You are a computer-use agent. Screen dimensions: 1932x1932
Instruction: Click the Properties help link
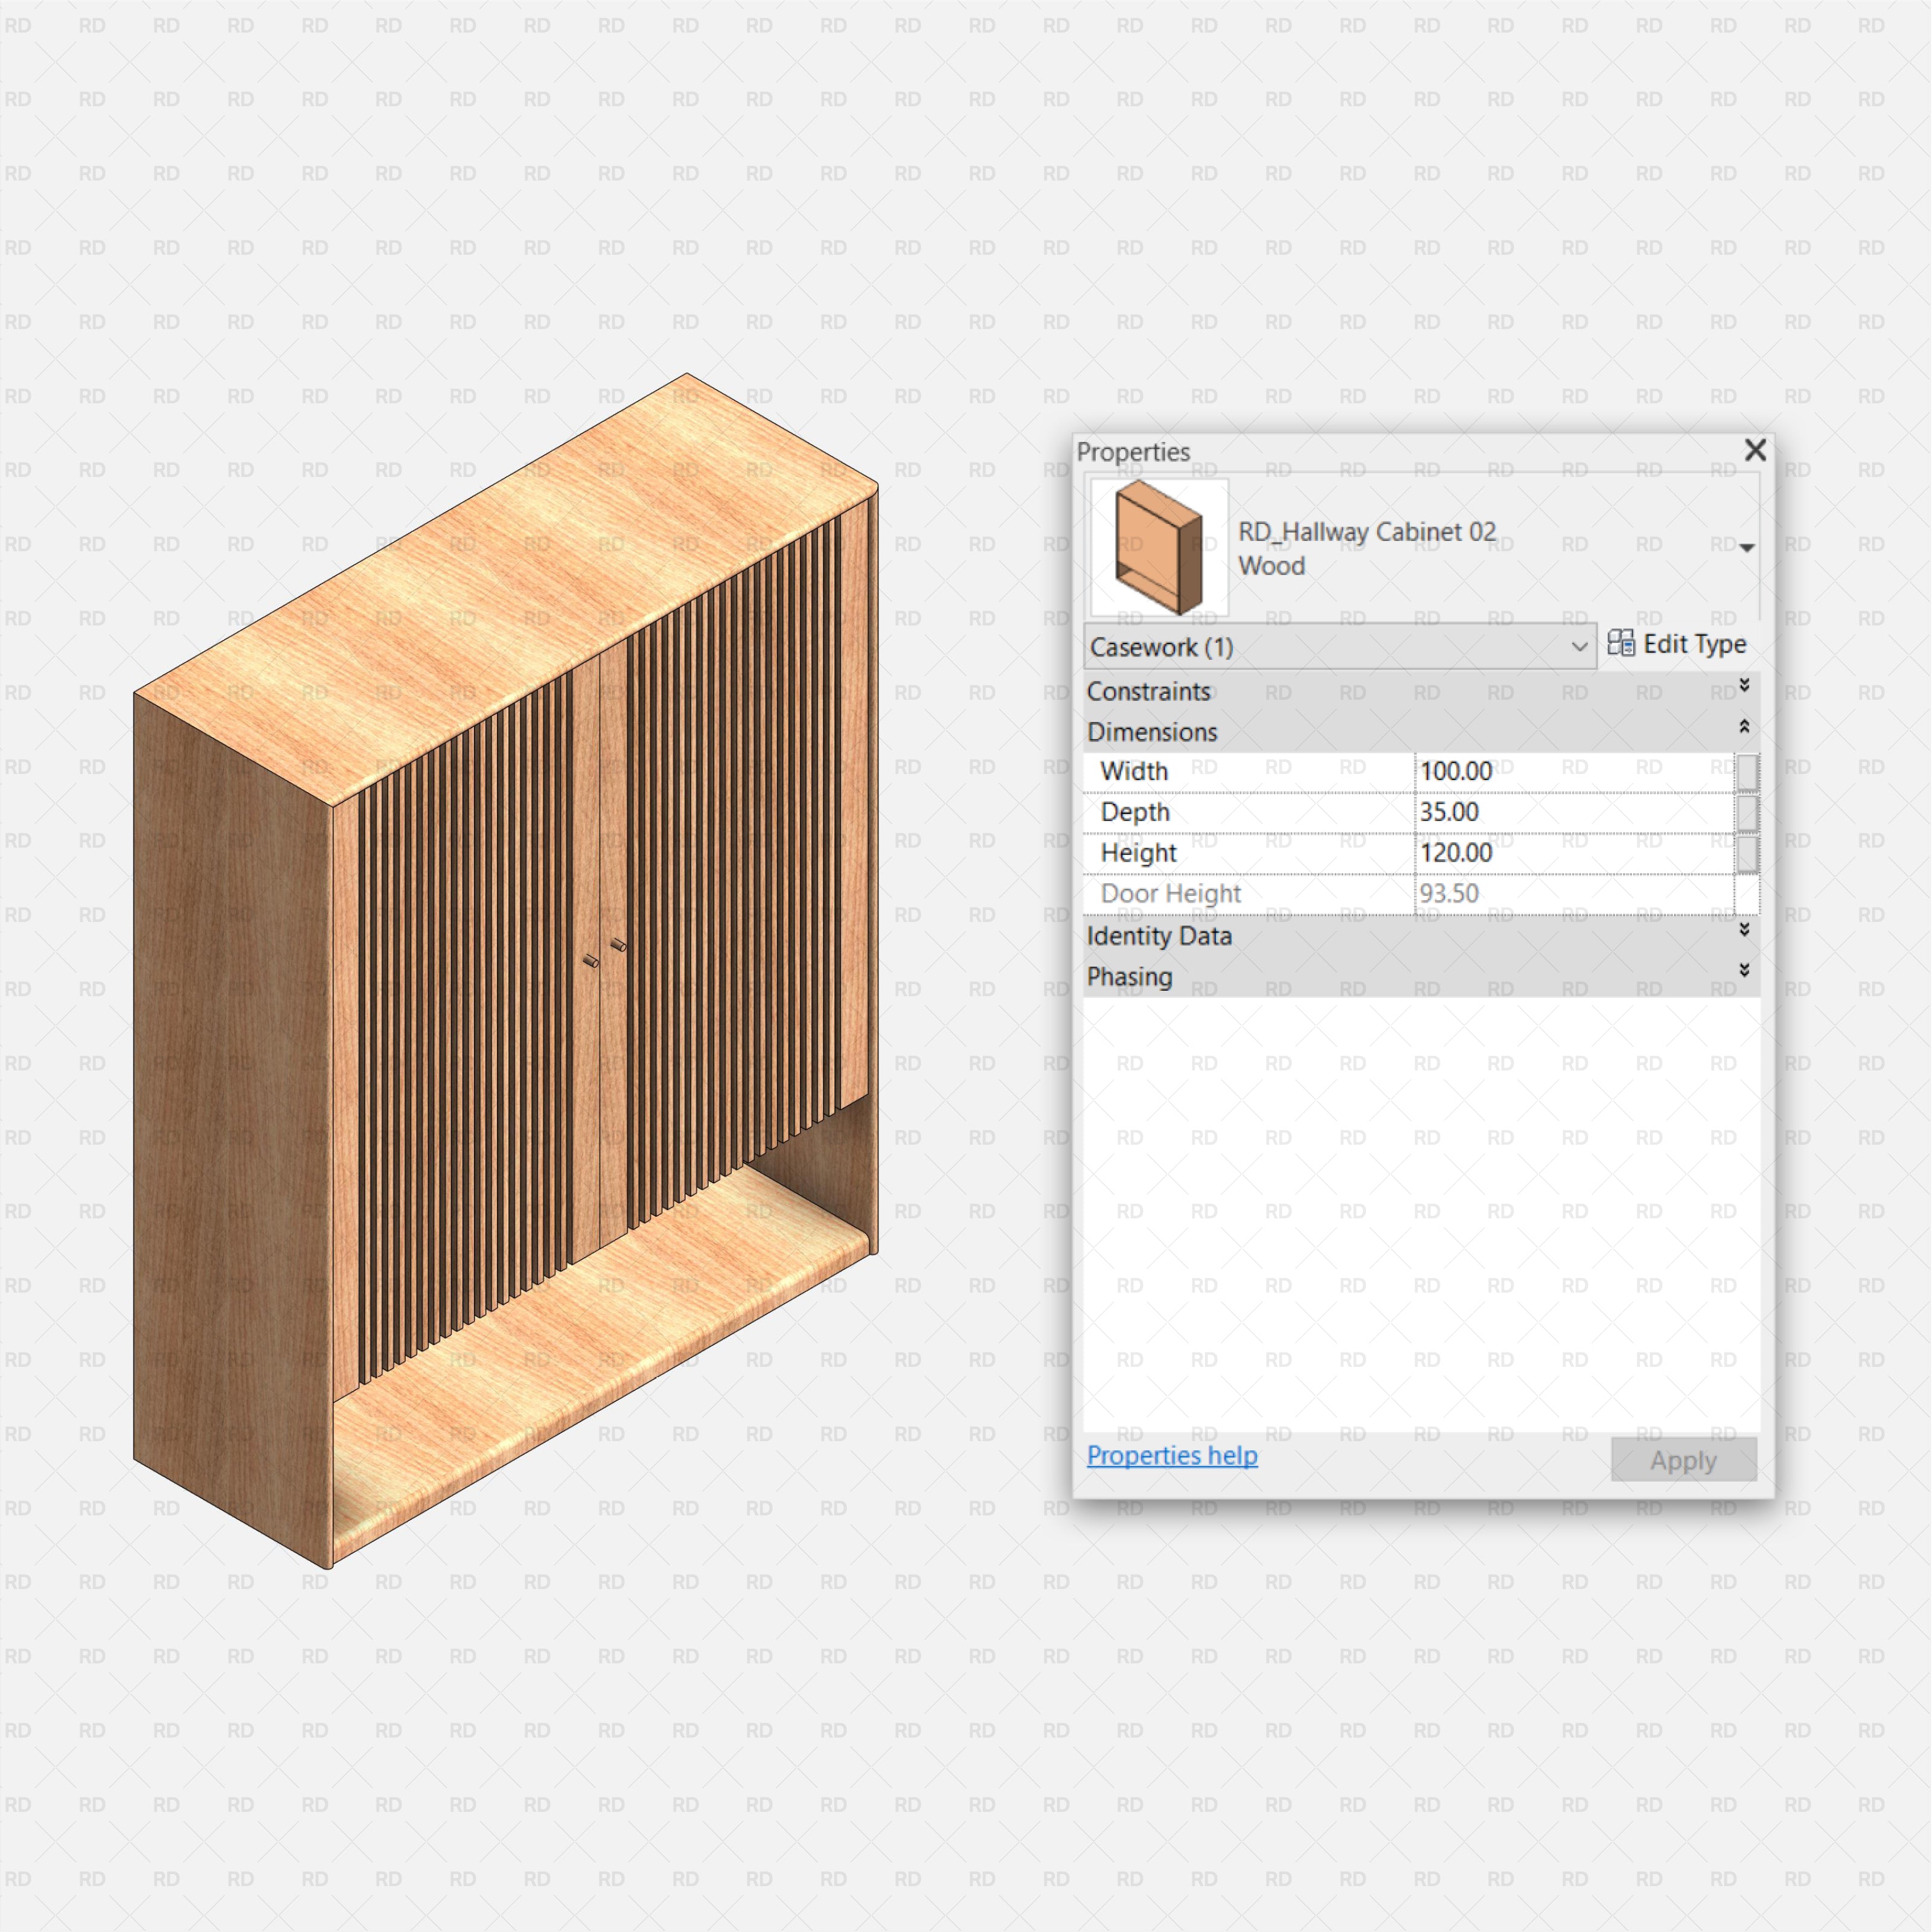(x=1171, y=1456)
